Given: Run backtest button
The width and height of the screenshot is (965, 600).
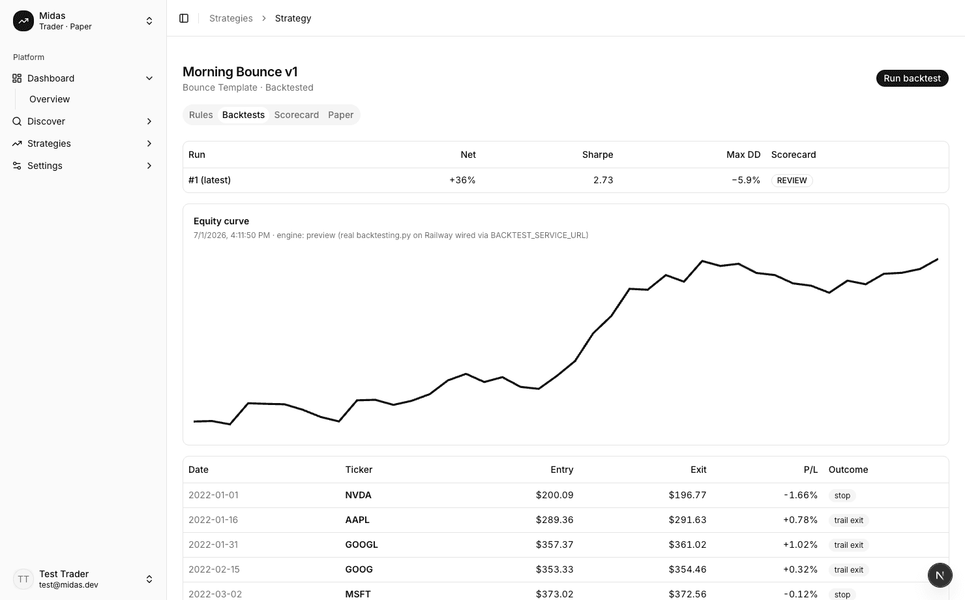Looking at the screenshot, I should pos(912,78).
